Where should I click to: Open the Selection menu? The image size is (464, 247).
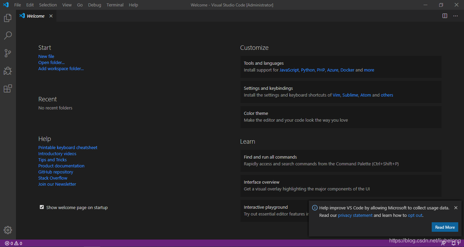48,5
